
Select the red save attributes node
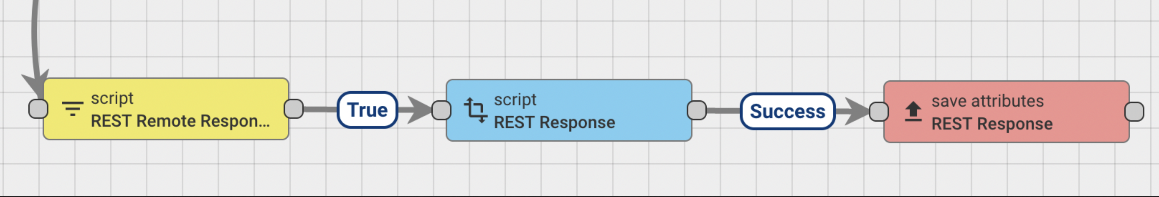pyautogui.click(x=1006, y=111)
